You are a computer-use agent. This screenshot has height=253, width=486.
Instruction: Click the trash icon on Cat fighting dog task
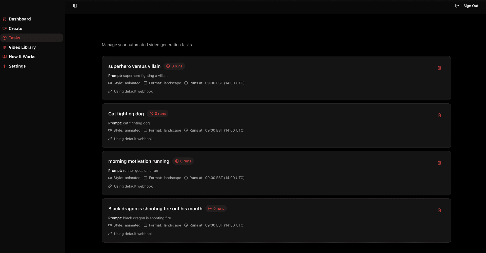[439, 115]
